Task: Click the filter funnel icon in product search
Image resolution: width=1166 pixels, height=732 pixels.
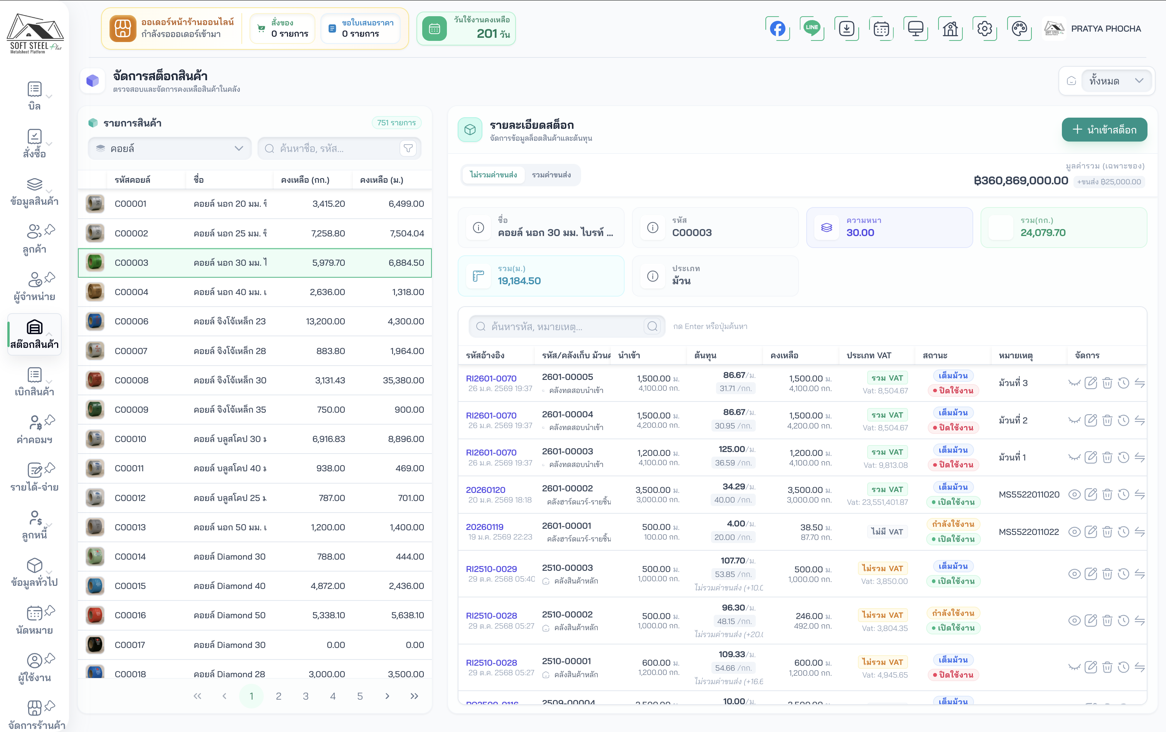Action: point(408,148)
